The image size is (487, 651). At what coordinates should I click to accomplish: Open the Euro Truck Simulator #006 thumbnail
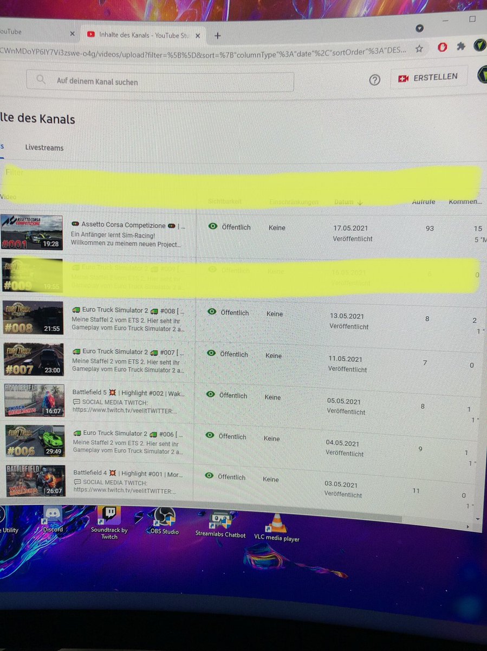36,441
